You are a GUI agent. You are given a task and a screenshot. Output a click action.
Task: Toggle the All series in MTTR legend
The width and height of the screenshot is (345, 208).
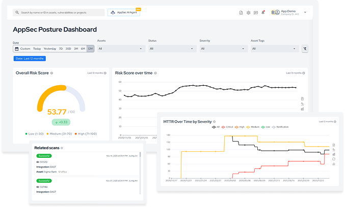point(216,127)
